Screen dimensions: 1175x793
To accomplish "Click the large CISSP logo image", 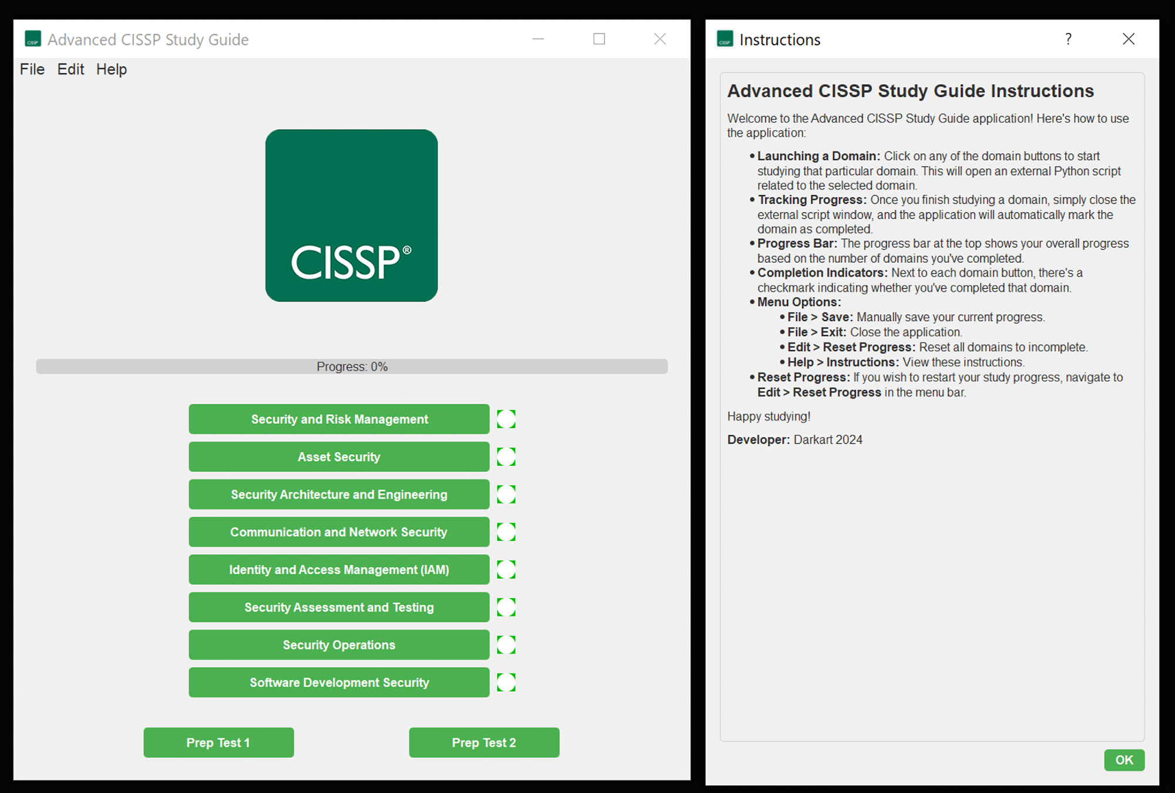I will click(x=351, y=216).
